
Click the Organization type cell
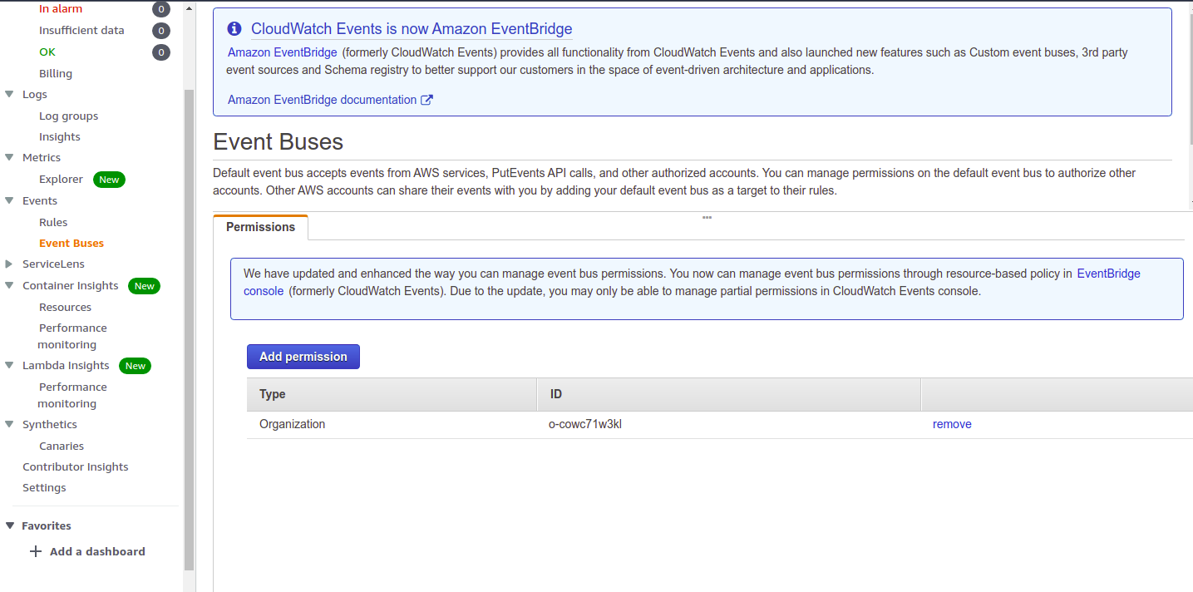tap(292, 424)
